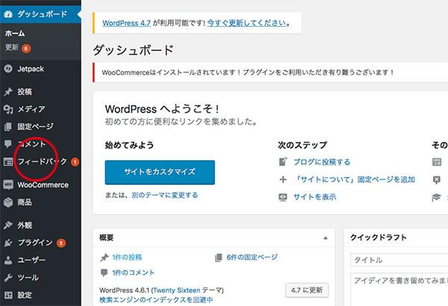This screenshot has width=448, height=306.
Task: Click the ツール wrench icon
Action: pyautogui.click(x=8, y=278)
